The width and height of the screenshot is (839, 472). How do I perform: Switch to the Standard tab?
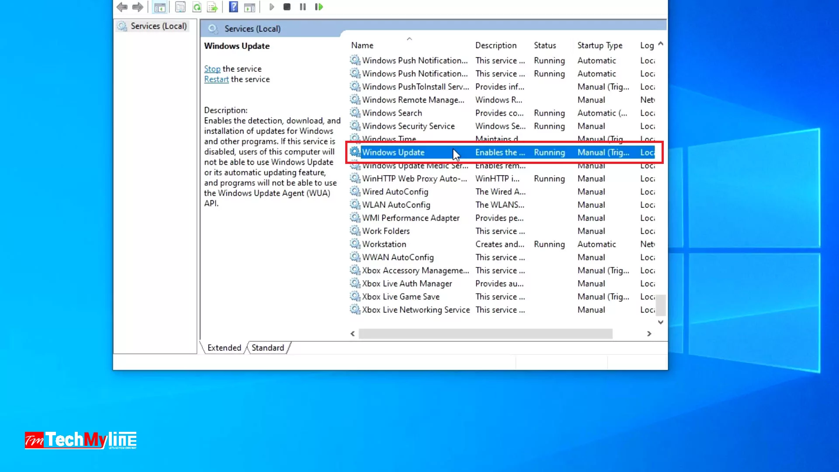(x=267, y=348)
